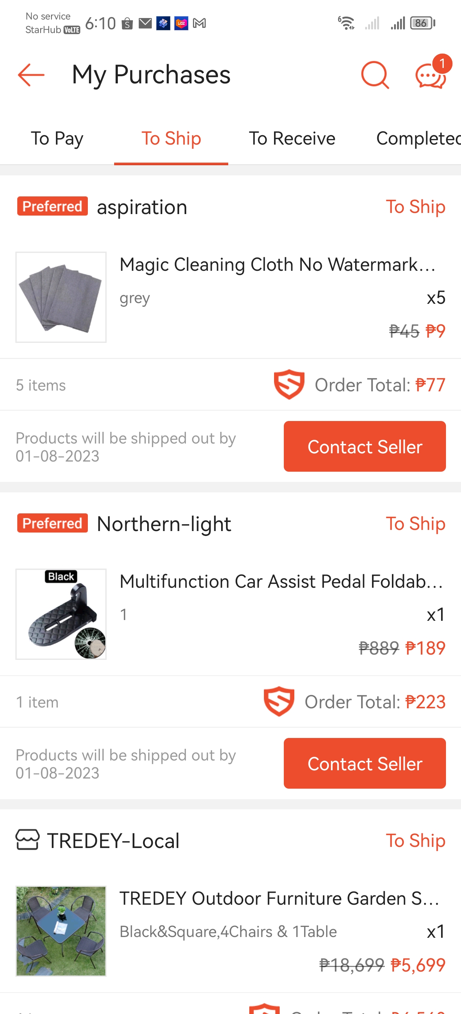Tap the Lazada notification icon in status bar
This screenshot has height=1014, width=461.
[x=181, y=23]
